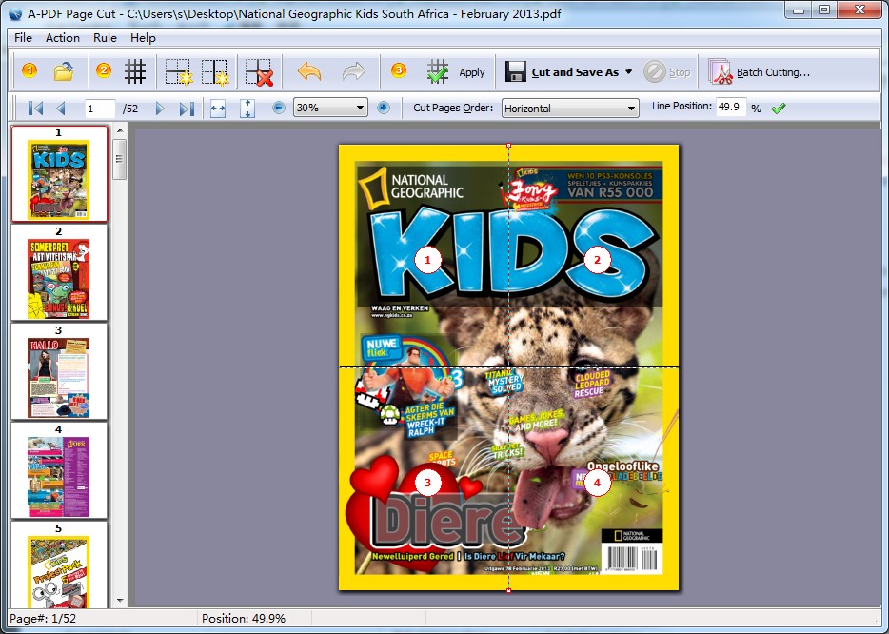The image size is (889, 634).
Task: Add a vertical cut line
Action: 215,72
